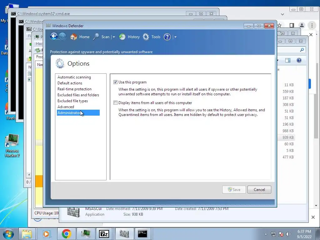This screenshot has height=240, width=320.
Task: Switch to 7-Zip on the taskbar
Action: pyautogui.click(x=104, y=234)
